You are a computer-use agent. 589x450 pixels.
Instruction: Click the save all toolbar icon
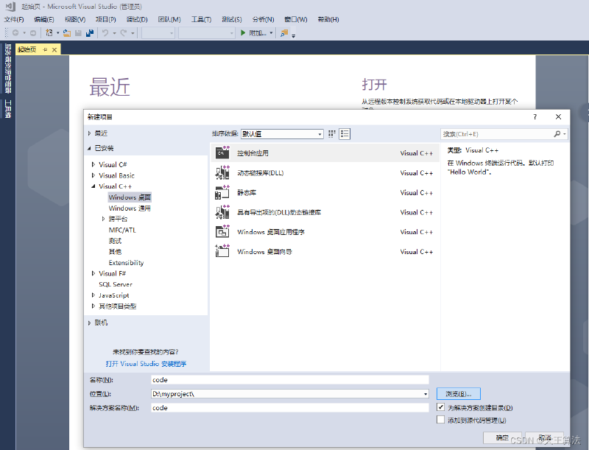[x=90, y=33]
